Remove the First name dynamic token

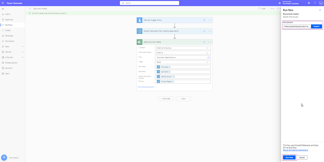[169, 67]
